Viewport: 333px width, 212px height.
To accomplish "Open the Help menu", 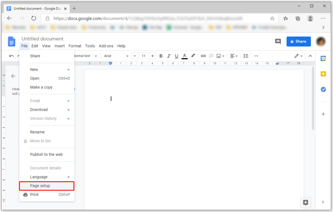I will (x=121, y=46).
